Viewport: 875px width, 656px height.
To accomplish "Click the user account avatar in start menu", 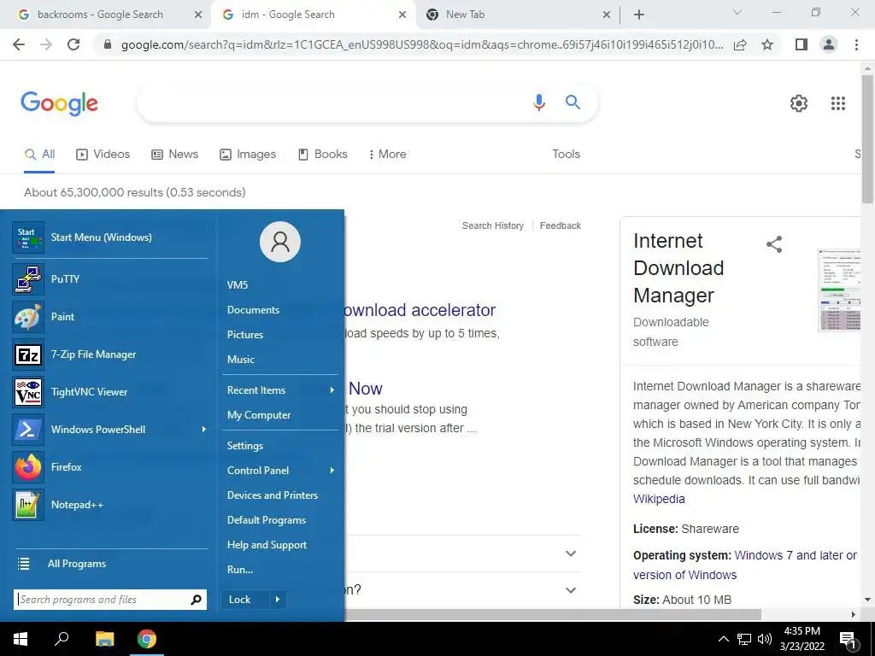I will (280, 242).
